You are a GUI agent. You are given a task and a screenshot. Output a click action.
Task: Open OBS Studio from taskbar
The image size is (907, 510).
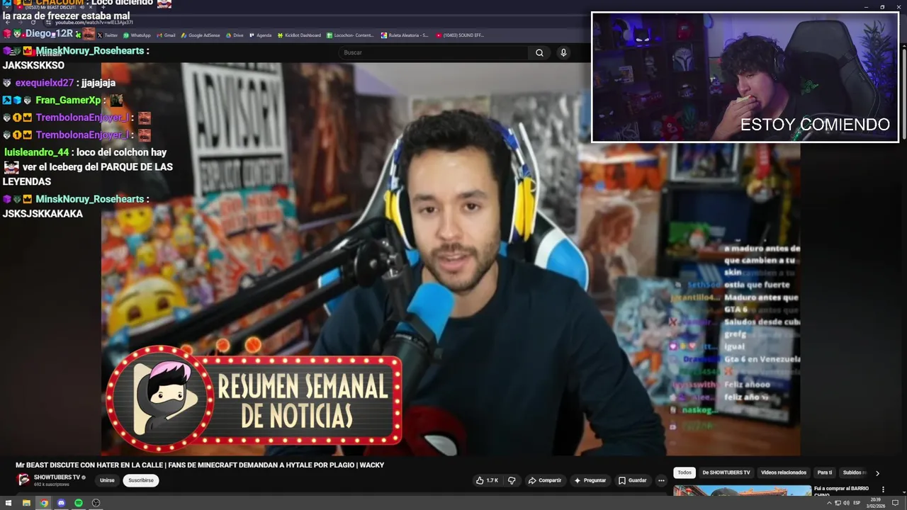[x=96, y=503]
